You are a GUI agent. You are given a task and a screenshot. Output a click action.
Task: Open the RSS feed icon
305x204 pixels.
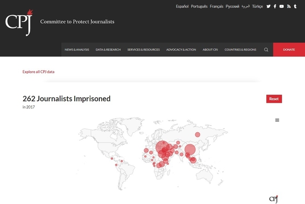[289, 7]
